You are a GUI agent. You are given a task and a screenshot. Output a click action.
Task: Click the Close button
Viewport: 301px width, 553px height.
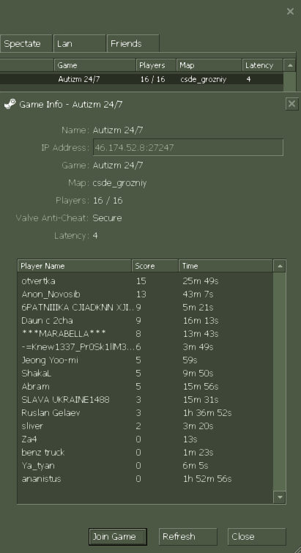pos(257,537)
